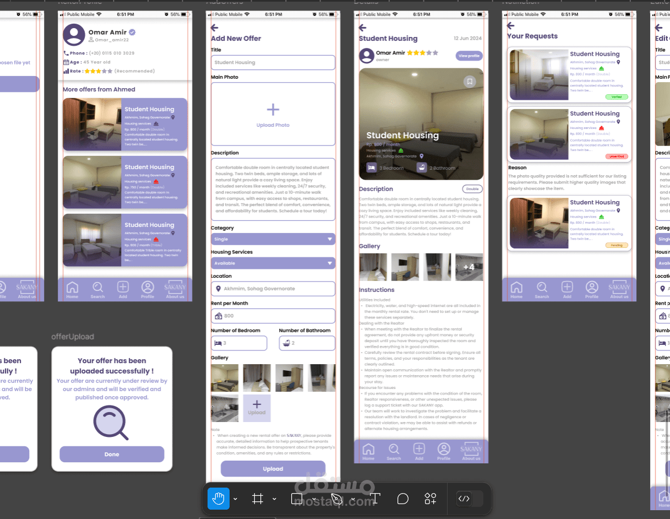Select the Text tool

pos(375,499)
